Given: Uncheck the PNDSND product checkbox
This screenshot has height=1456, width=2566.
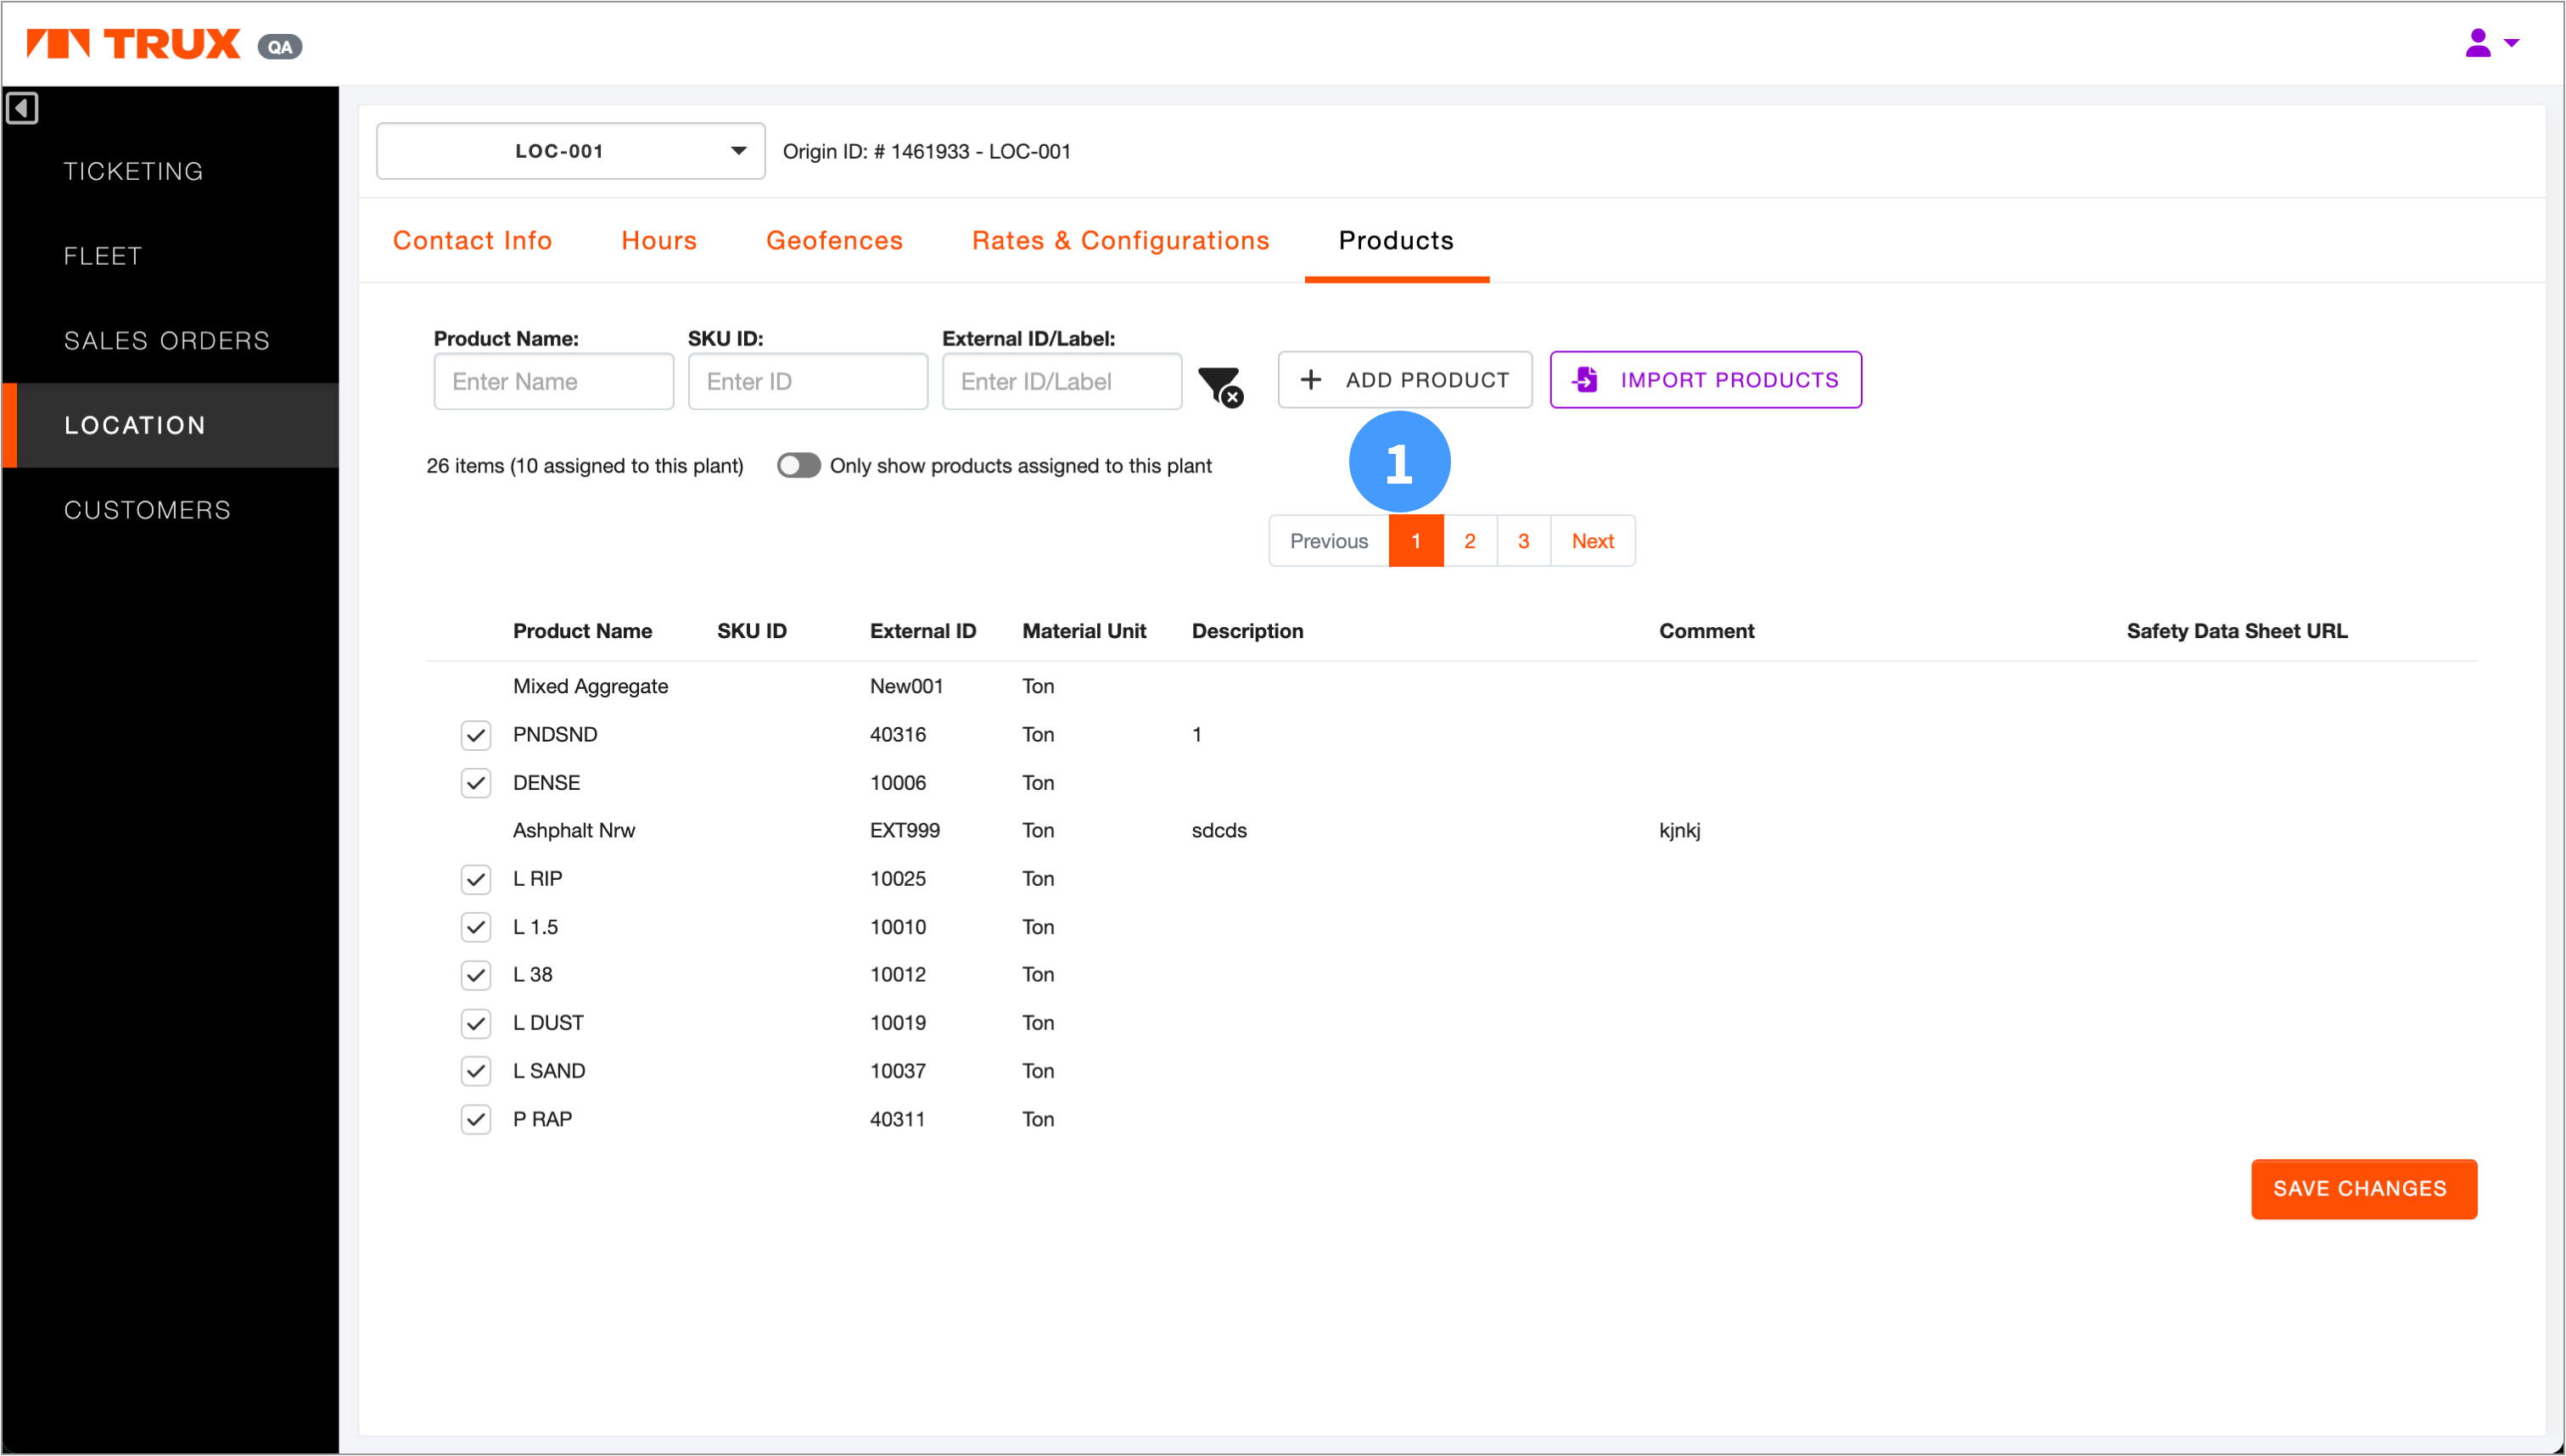Looking at the screenshot, I should click(x=476, y=735).
